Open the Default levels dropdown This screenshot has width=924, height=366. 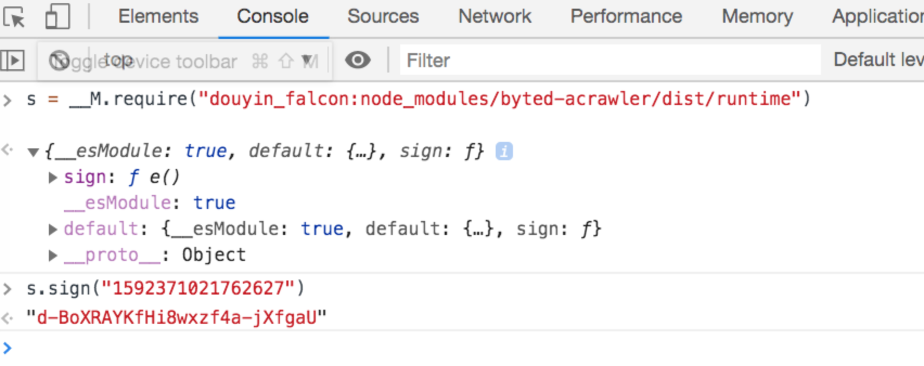(x=877, y=60)
